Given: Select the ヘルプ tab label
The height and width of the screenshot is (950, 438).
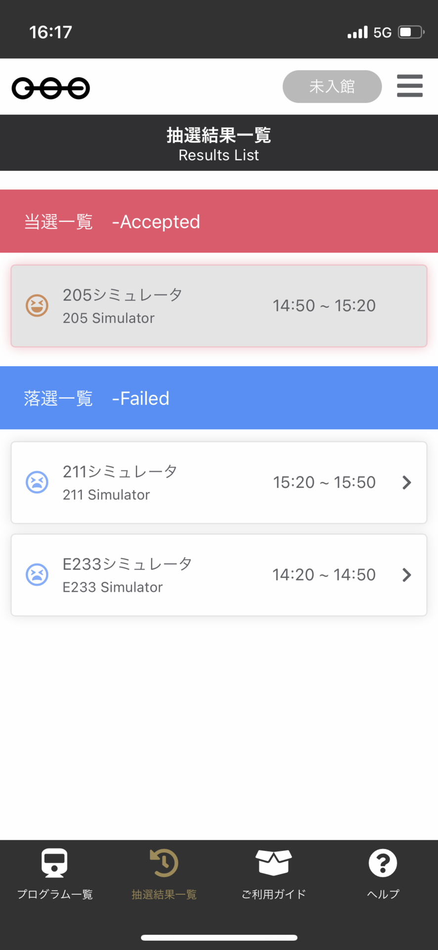Looking at the screenshot, I should tap(383, 894).
